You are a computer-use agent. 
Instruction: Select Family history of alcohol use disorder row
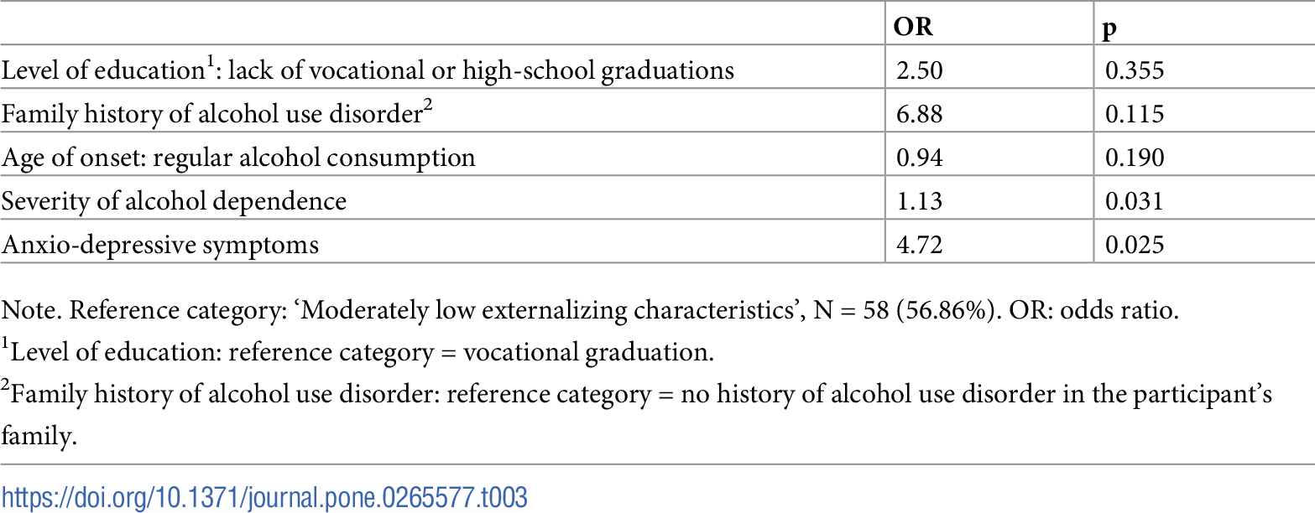pos(217,114)
